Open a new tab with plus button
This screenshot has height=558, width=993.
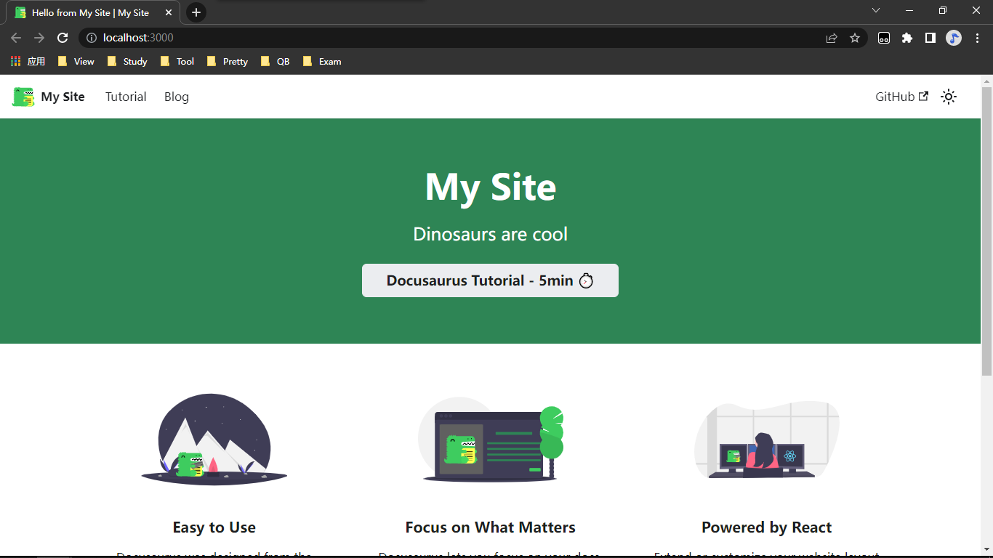click(x=196, y=12)
